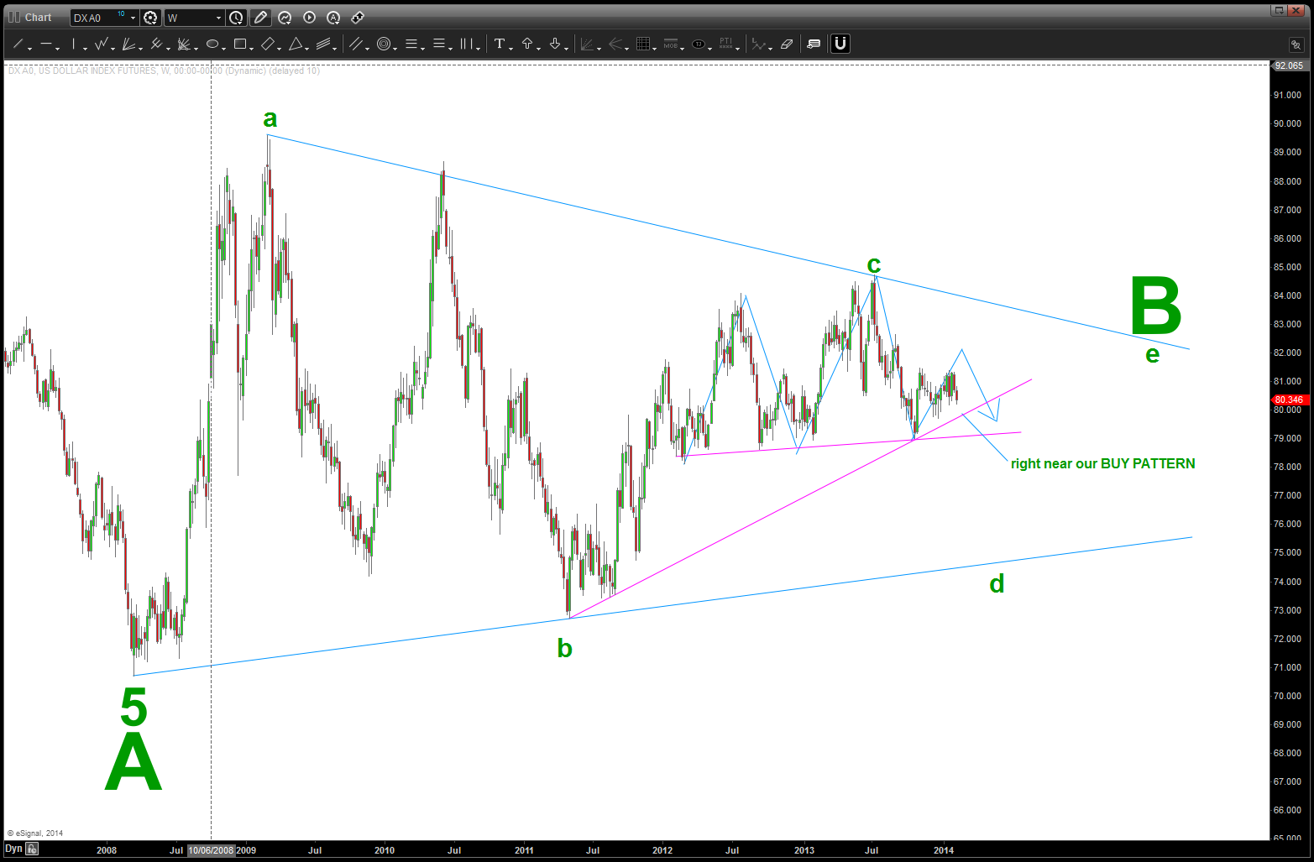
Task: Click the eraser tool icon
Action: (x=787, y=44)
